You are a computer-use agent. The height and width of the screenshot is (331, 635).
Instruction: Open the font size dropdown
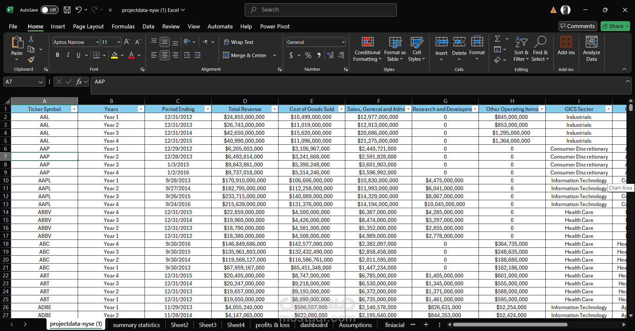point(119,42)
